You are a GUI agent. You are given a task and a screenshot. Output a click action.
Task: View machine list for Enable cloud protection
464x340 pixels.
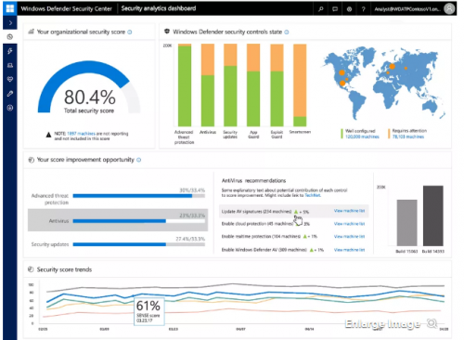pyautogui.click(x=349, y=224)
